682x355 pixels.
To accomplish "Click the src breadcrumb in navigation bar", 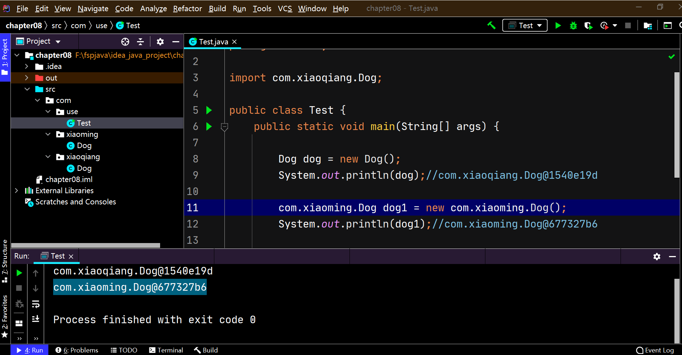I will tap(56, 26).
